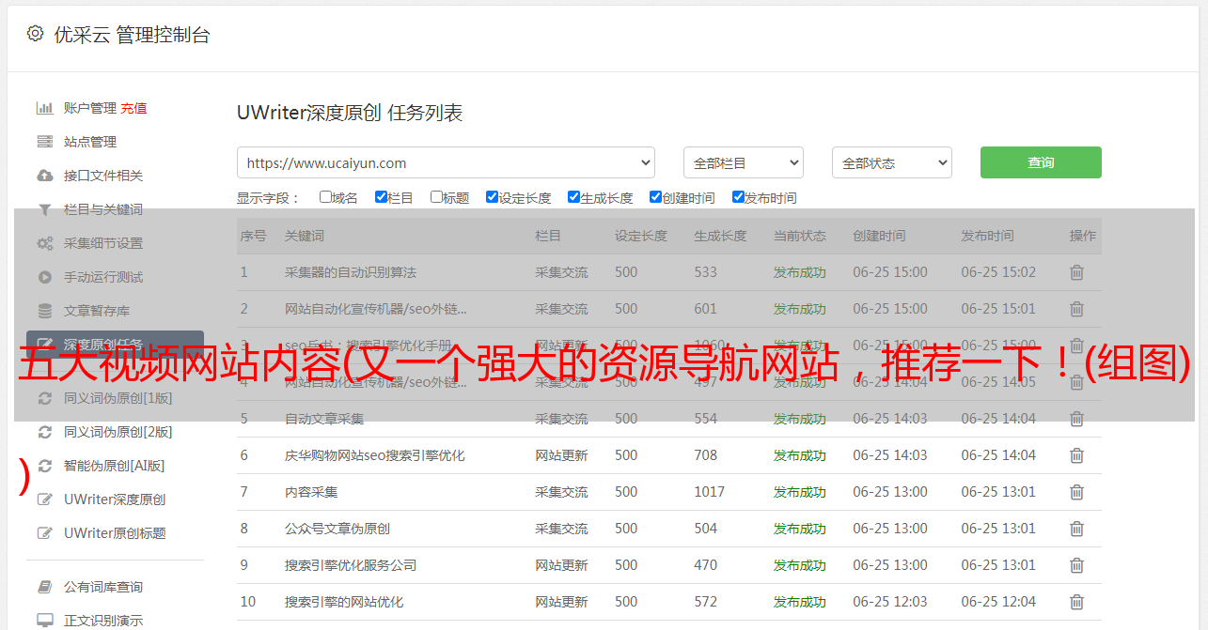This screenshot has width=1208, height=630.
Task: Click keyword 庆华购物网站seo搜索引擎优化
Action: click(375, 455)
